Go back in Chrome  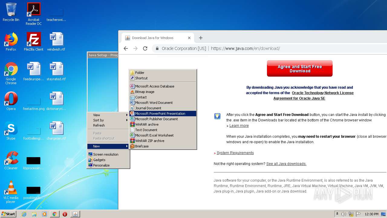tap(126, 48)
